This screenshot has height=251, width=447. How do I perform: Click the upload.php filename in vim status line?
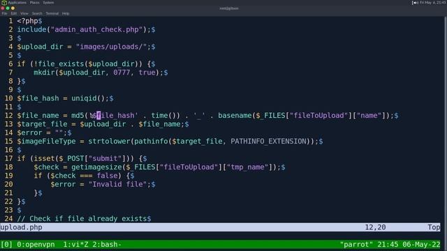(22, 227)
